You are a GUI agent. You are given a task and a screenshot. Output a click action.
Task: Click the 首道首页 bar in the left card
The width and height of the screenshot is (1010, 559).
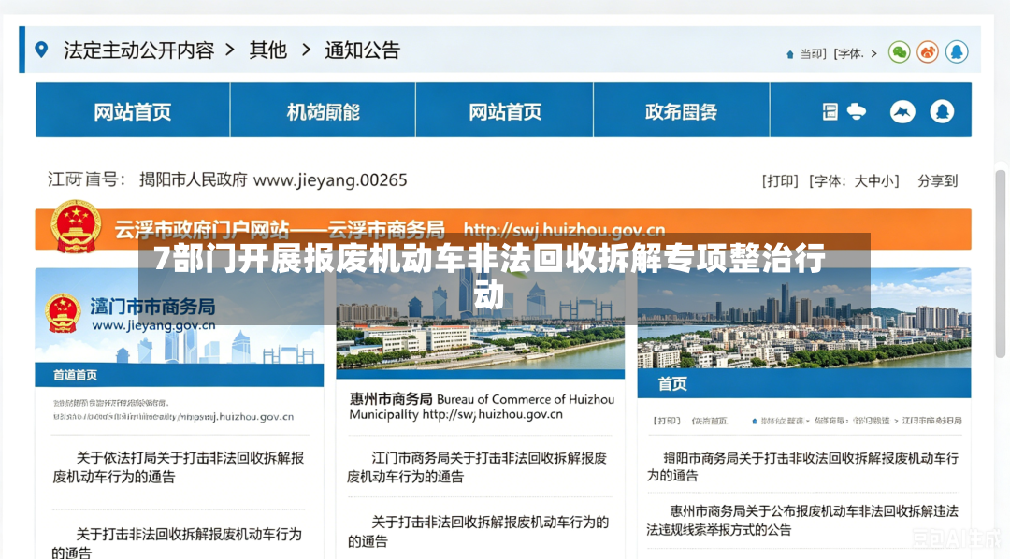click(179, 375)
